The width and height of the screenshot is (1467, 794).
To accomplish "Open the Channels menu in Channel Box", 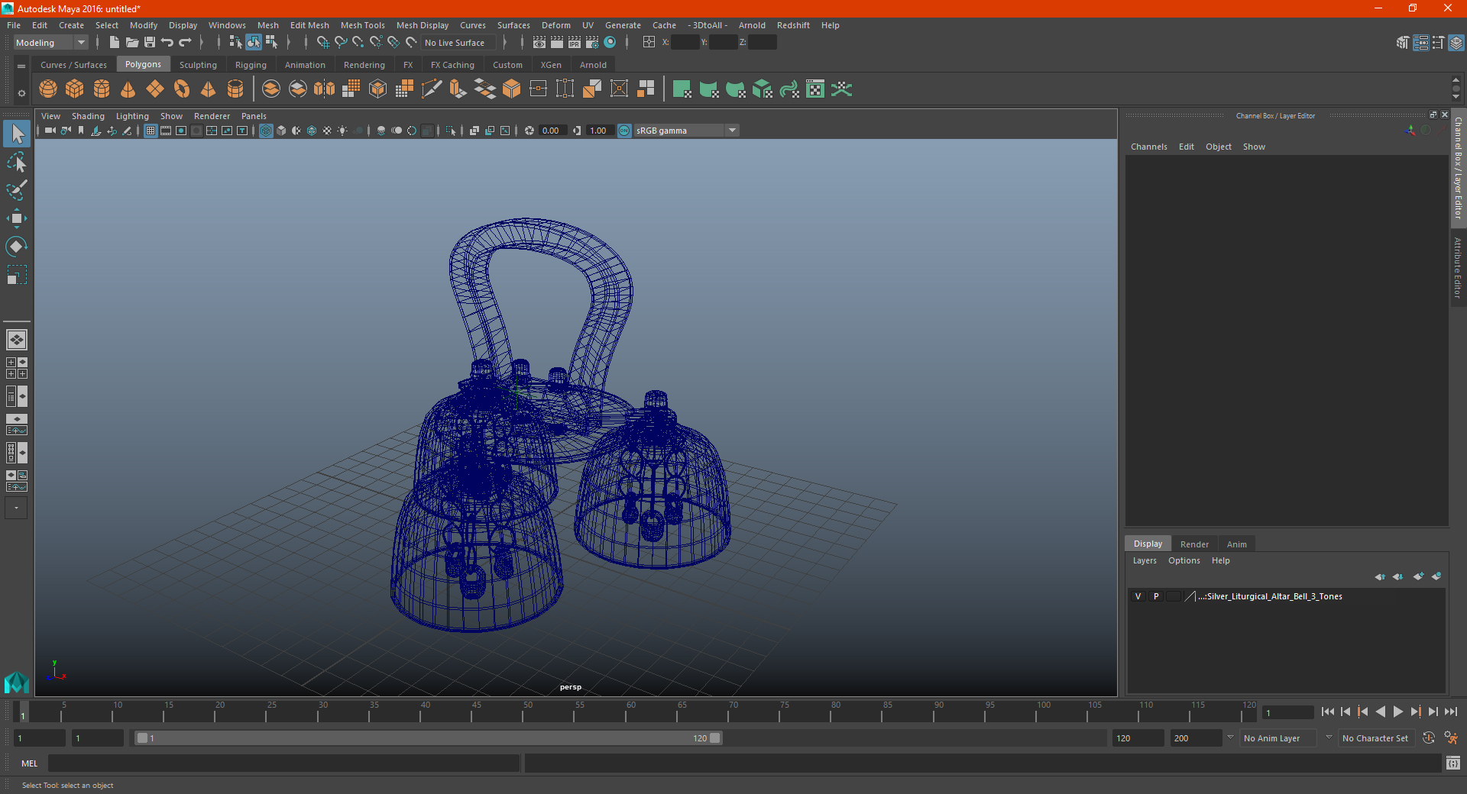I will (x=1148, y=147).
